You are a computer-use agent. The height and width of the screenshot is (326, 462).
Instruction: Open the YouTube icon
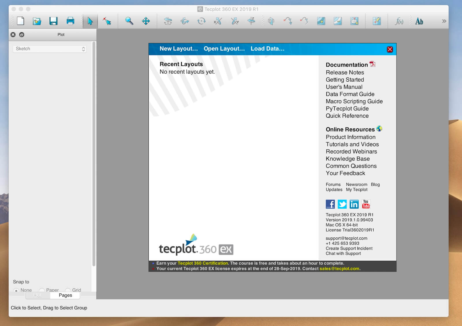[366, 204]
